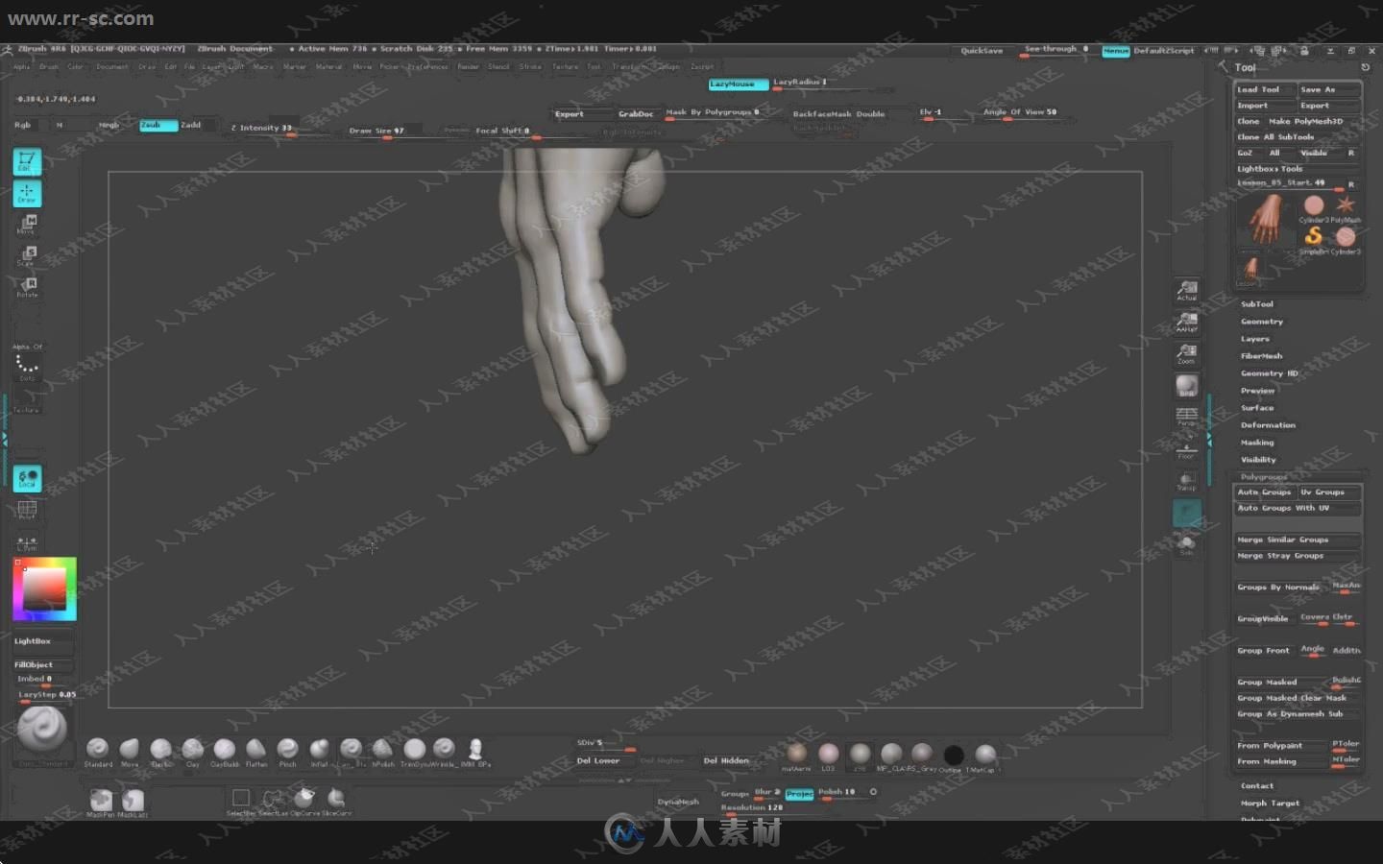Toggle the Transp transparency button
Viewport: 1383px width, 864px height.
1187,480
